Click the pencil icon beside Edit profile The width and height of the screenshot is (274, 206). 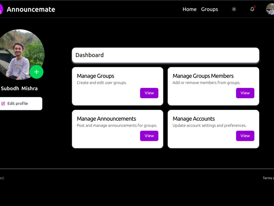pos(3,103)
